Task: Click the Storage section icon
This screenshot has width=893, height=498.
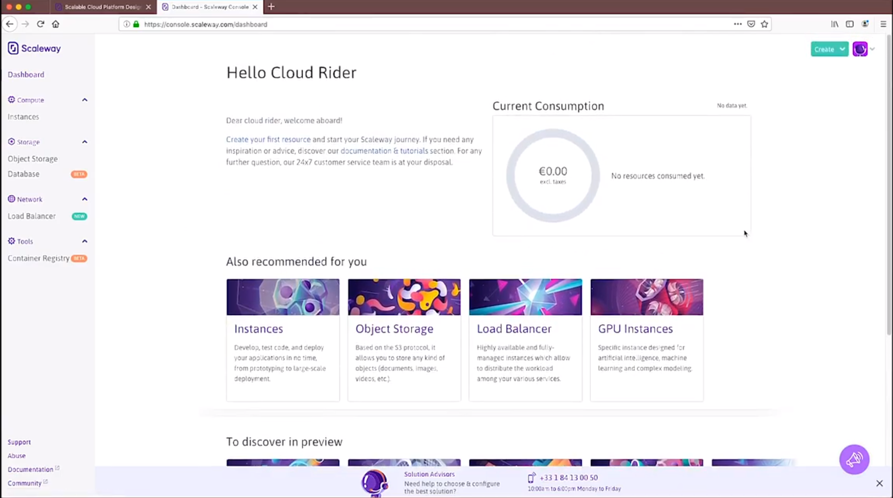Action: pyautogui.click(x=11, y=142)
